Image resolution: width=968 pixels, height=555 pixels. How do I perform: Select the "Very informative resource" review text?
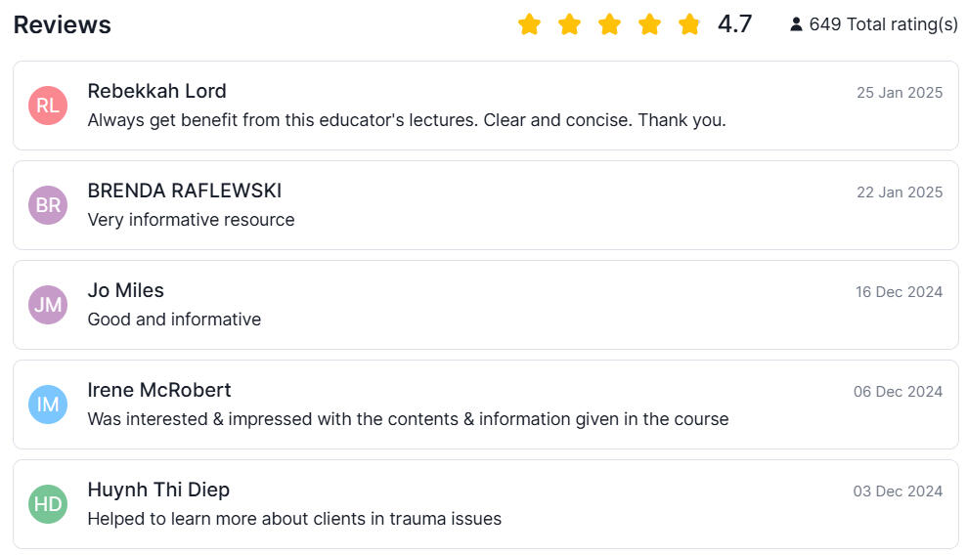pyautogui.click(x=191, y=220)
